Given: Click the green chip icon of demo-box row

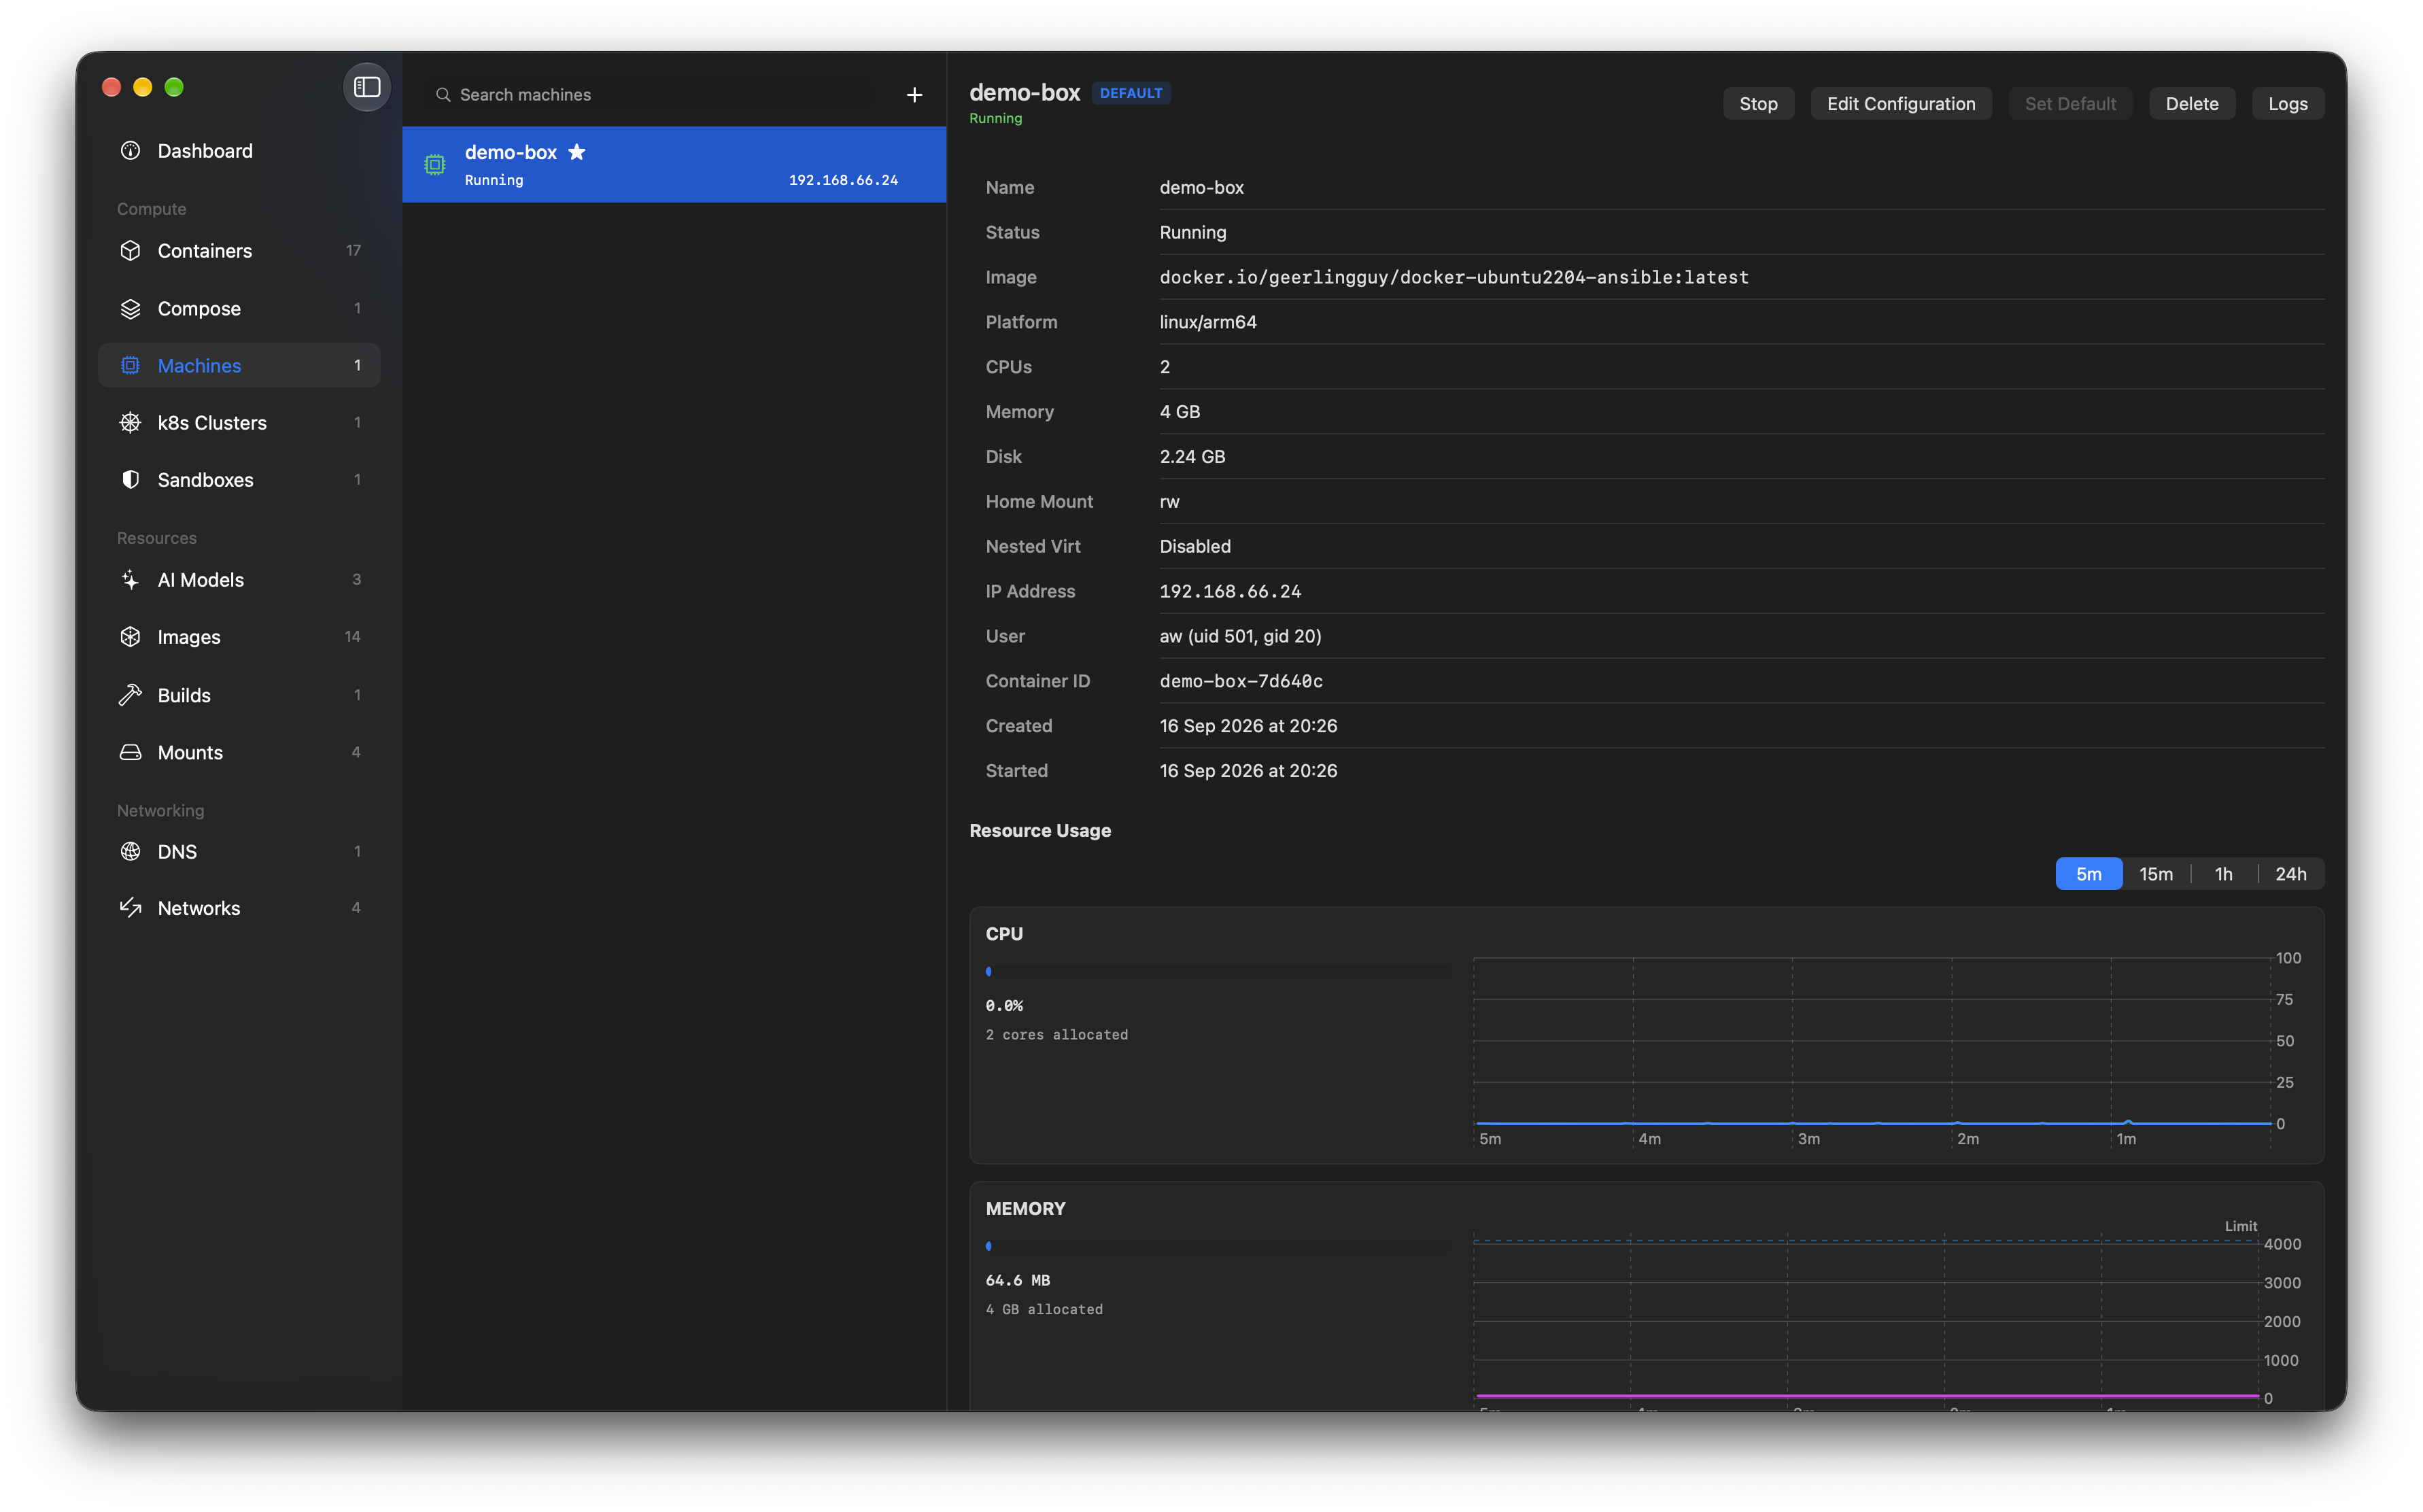Looking at the screenshot, I should (435, 165).
